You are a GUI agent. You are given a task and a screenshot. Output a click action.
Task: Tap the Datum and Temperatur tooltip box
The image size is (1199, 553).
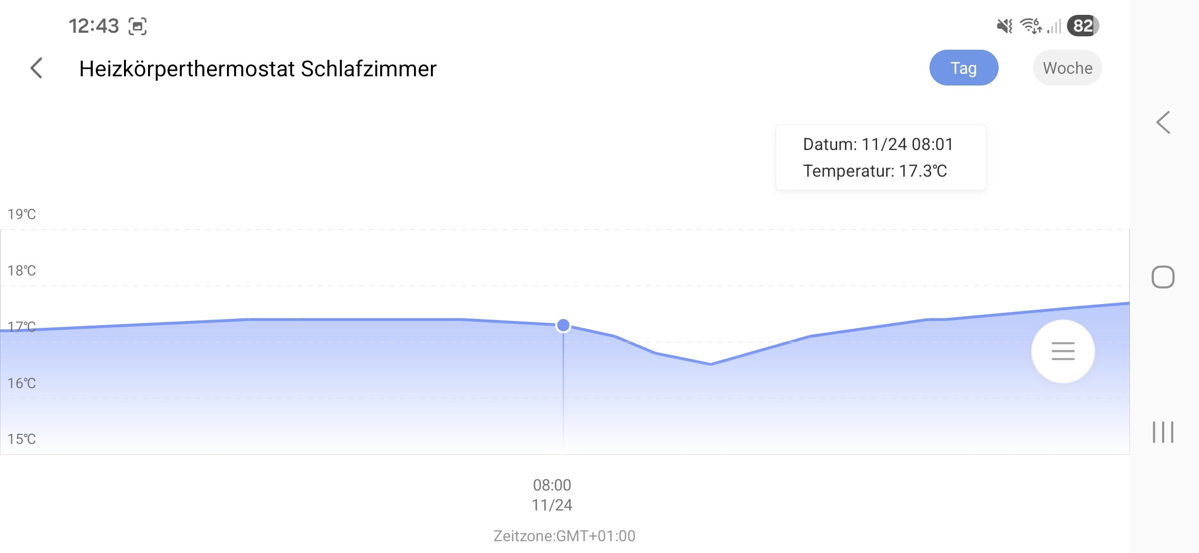coord(880,157)
